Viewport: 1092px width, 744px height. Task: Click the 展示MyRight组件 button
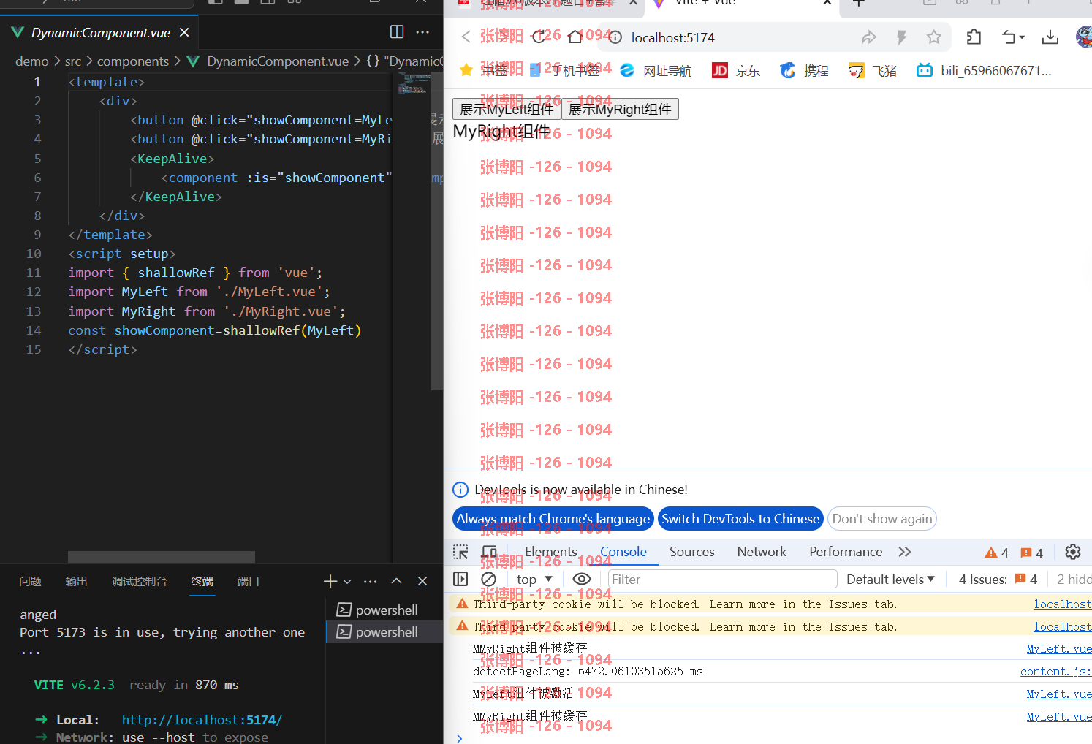tap(620, 109)
